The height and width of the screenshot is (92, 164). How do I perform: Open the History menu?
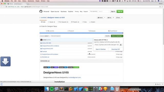24,1
